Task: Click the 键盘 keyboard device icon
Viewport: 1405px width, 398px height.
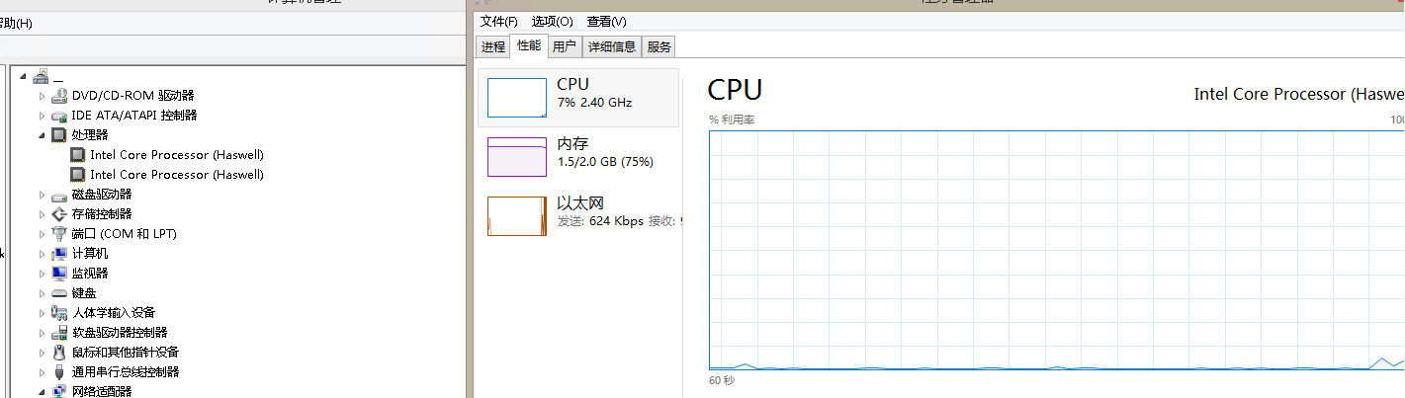Action: 59,293
